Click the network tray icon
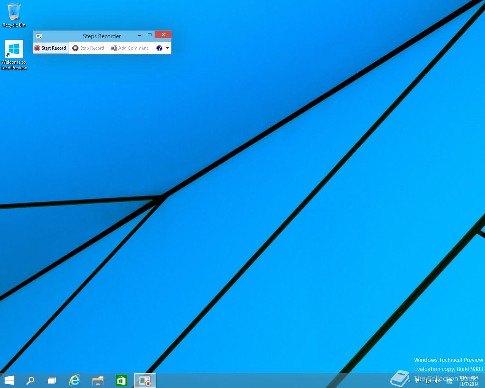This screenshot has height=388, width=485. pyautogui.click(x=428, y=381)
